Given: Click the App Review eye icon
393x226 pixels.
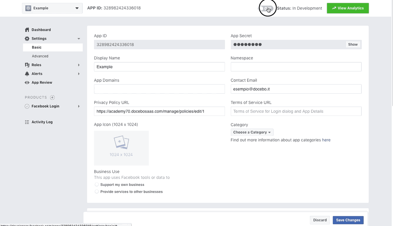Looking at the screenshot, I should click(27, 83).
